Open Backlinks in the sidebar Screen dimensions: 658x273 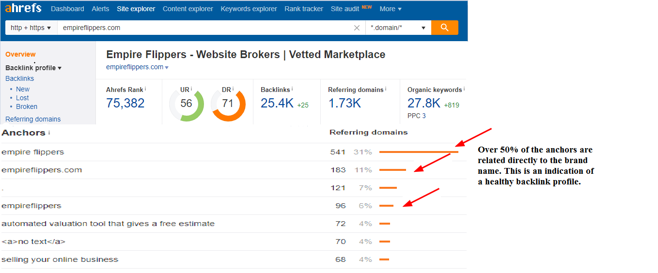20,78
